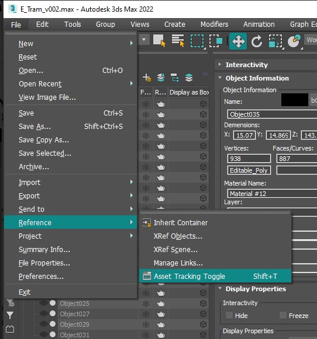Toggle frozen snowflake for Object031

[146, 335]
